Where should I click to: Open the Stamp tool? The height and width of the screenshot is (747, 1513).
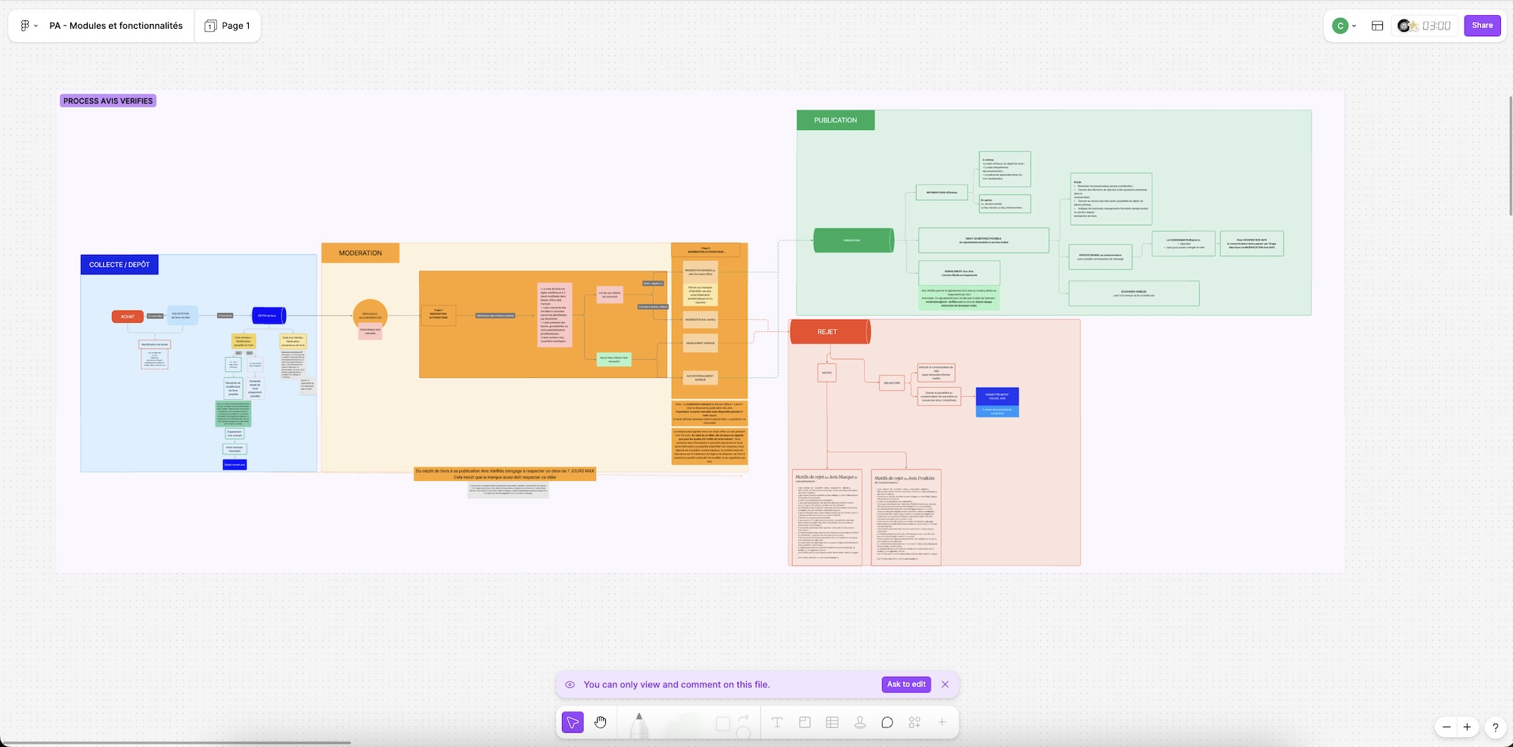coord(860,723)
